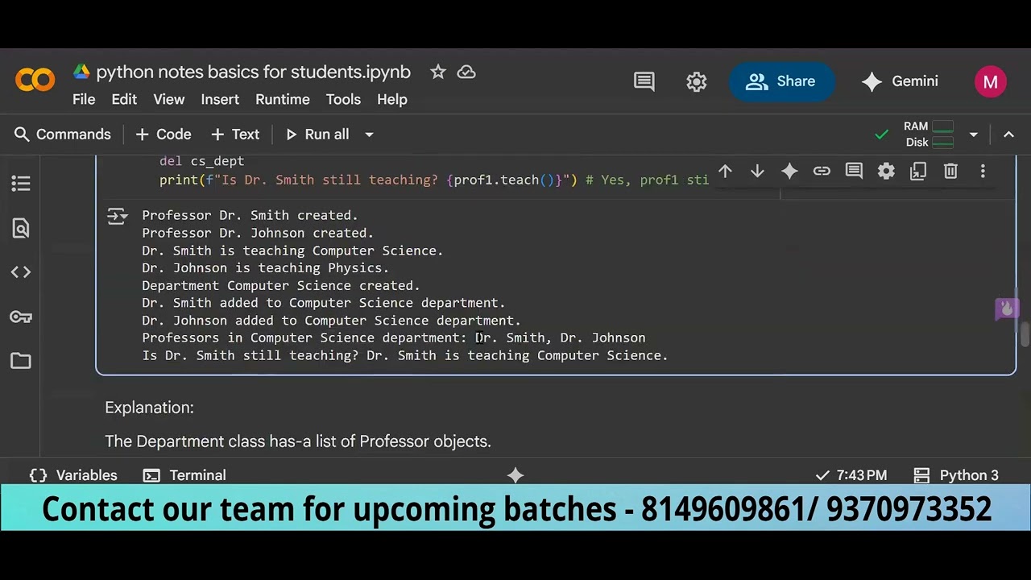The height and width of the screenshot is (580, 1031).
Task: Star the notebook
Action: click(x=438, y=72)
